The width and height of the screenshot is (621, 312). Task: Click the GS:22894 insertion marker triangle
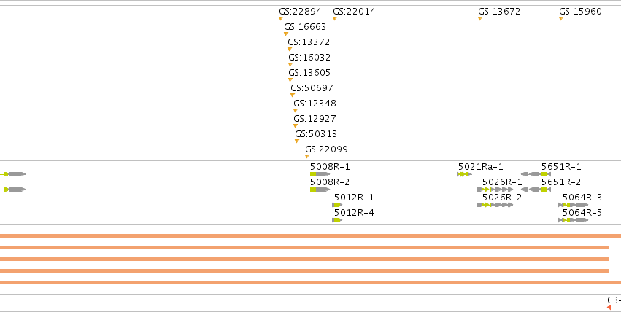tap(281, 18)
